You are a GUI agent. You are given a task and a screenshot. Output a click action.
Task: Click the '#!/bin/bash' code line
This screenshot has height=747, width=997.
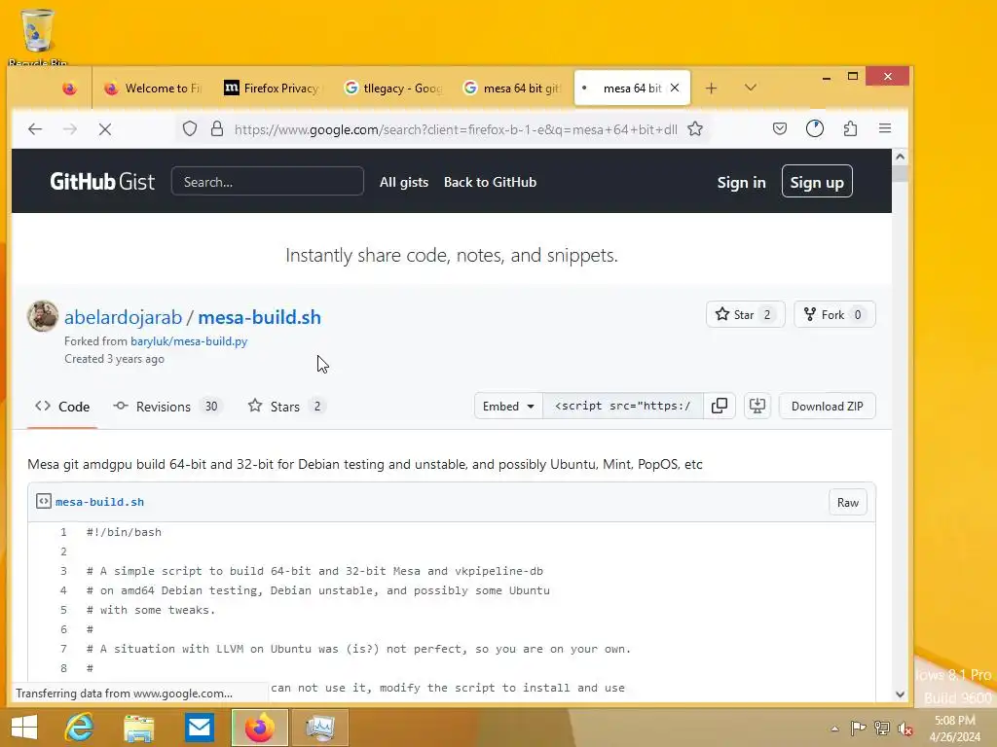pos(124,532)
